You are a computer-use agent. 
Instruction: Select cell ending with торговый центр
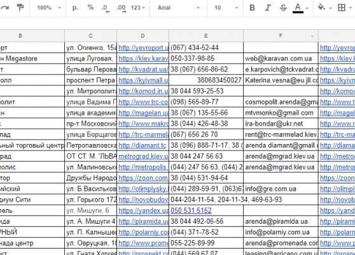coord(32,145)
